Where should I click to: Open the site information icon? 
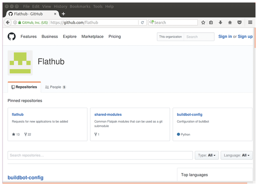(x=15, y=22)
